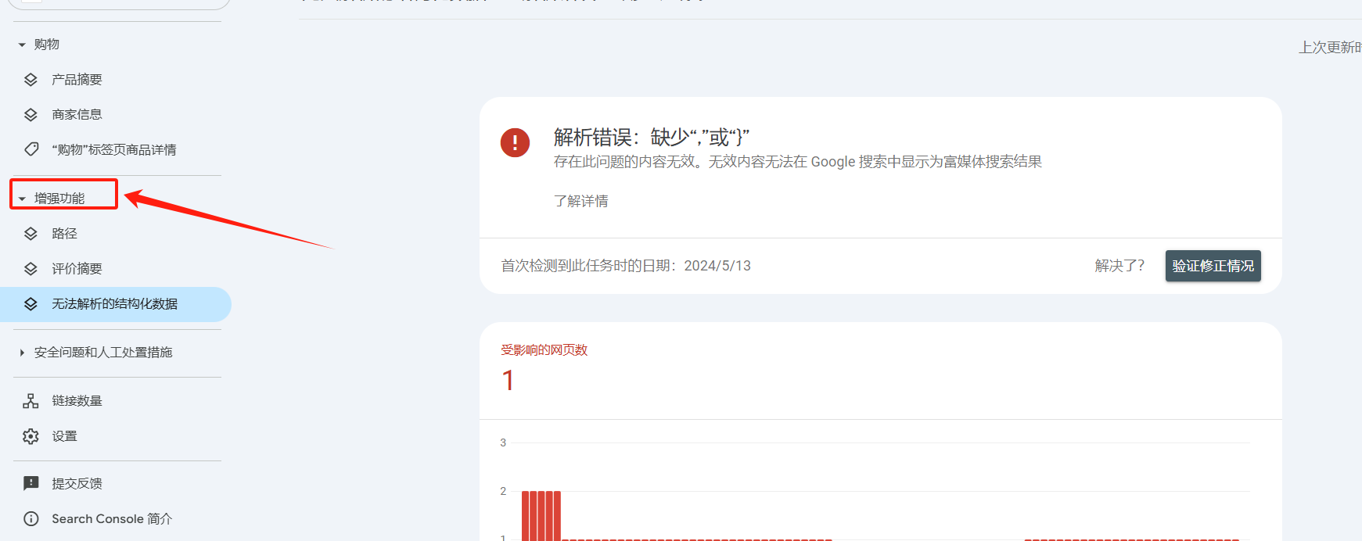Click the layers icon next to 商家信息

coord(31,115)
